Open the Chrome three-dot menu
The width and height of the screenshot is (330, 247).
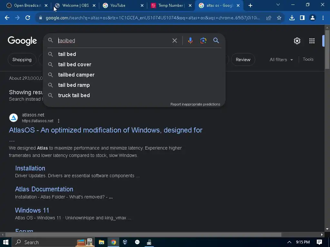click(323, 18)
